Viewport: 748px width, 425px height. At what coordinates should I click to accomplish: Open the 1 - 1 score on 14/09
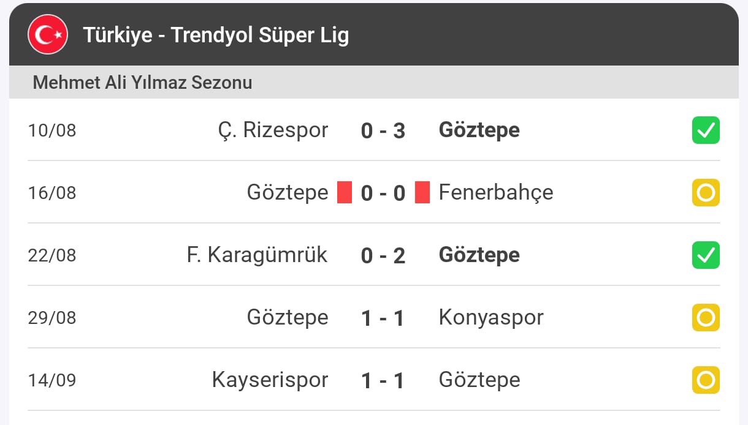pyautogui.click(x=383, y=380)
